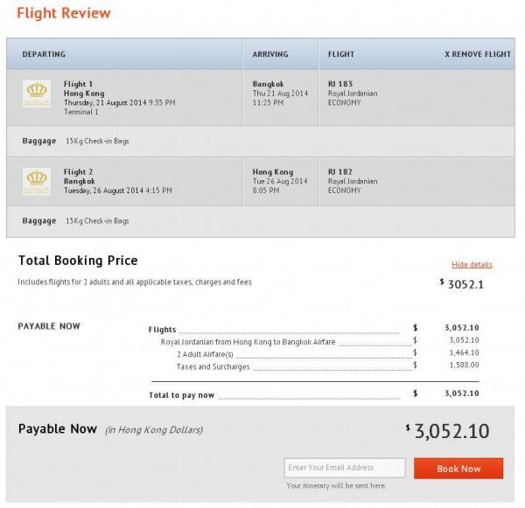Viewport: 525px width, 508px height.
Task: Click the Flight column header
Action: 341,54
